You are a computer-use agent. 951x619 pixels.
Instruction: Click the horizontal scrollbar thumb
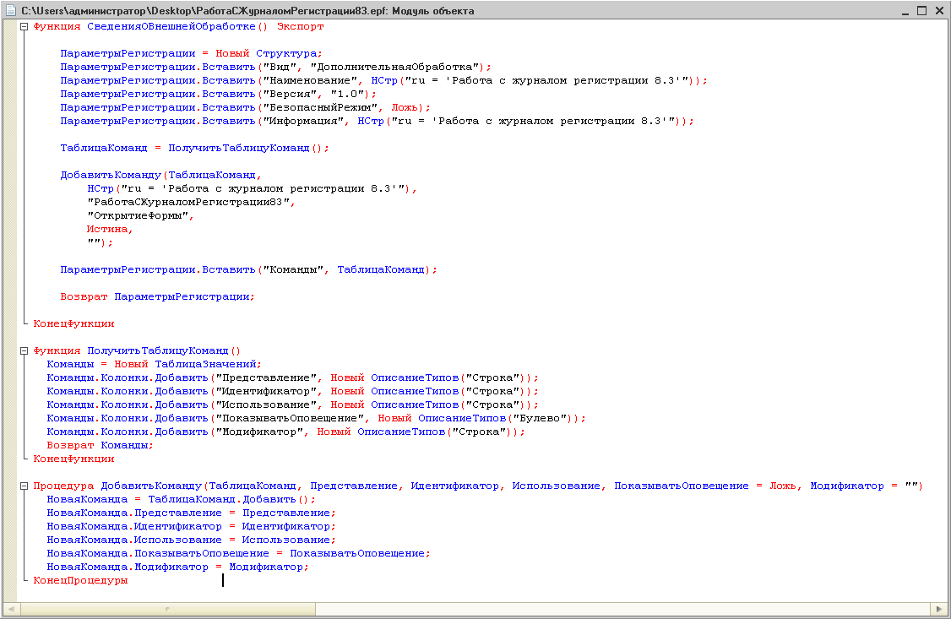[167, 609]
